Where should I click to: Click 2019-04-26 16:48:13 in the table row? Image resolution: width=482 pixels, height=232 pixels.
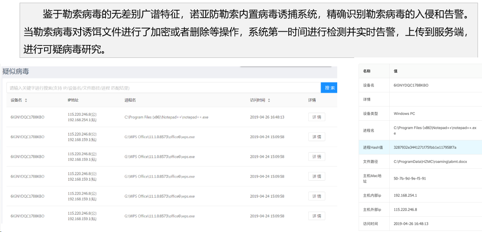[x=267, y=117]
